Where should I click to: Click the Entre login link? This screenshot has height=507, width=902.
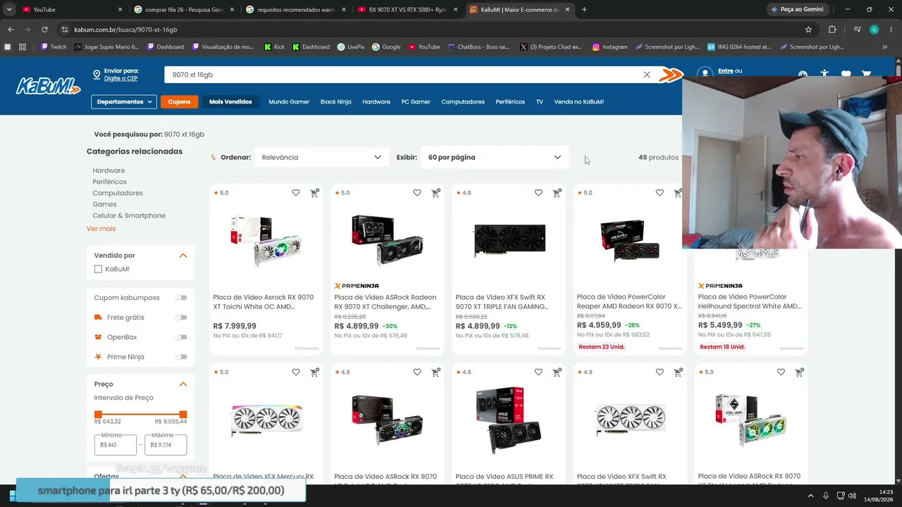pos(725,71)
